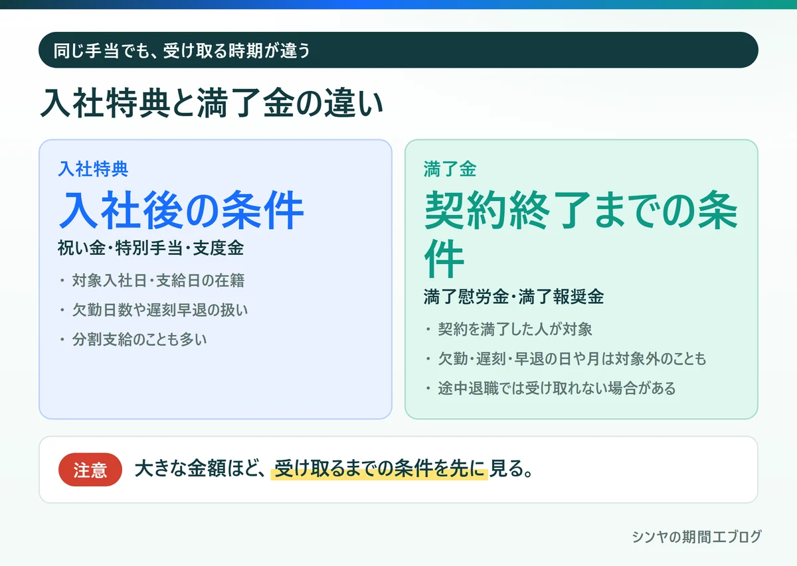Image resolution: width=797 pixels, height=566 pixels.
Task: Click the bullet '途中退職では受け取れない場合がある'
Action: coord(557,388)
